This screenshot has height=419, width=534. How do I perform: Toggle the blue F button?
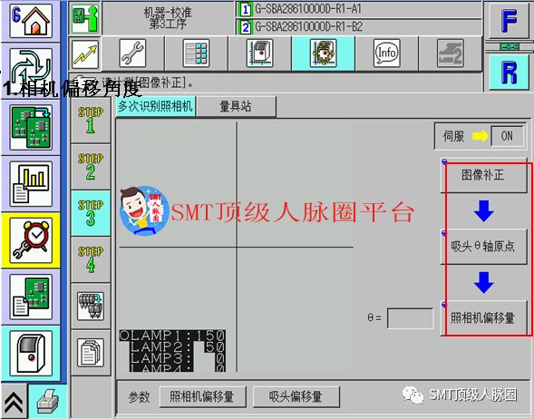pyautogui.click(x=510, y=21)
